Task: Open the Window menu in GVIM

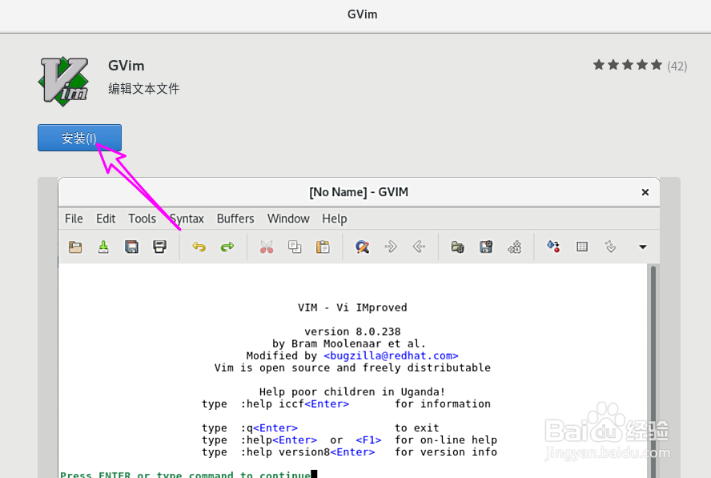Action: (x=288, y=219)
